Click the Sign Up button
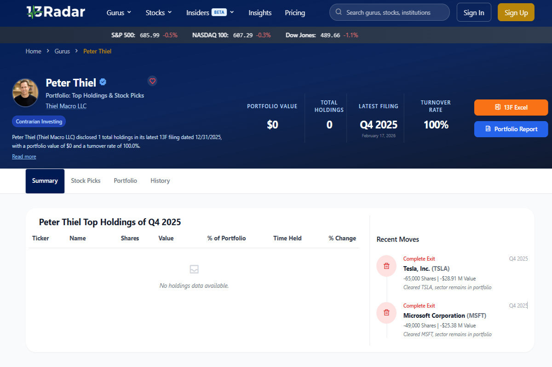The image size is (552, 367). (x=516, y=12)
